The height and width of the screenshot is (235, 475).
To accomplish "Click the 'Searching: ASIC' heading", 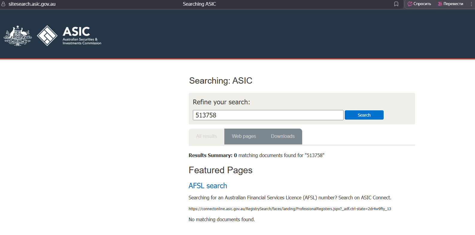I will pyautogui.click(x=221, y=81).
